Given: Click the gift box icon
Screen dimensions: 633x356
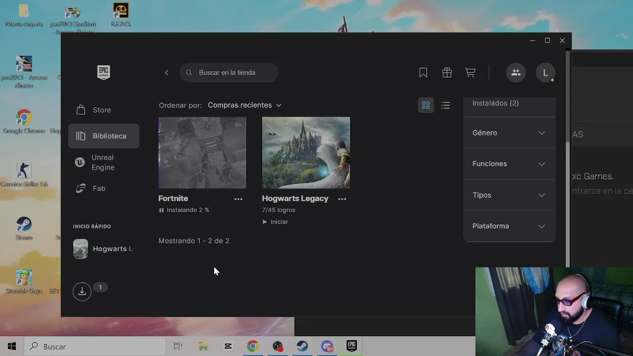Looking at the screenshot, I should click(x=447, y=73).
